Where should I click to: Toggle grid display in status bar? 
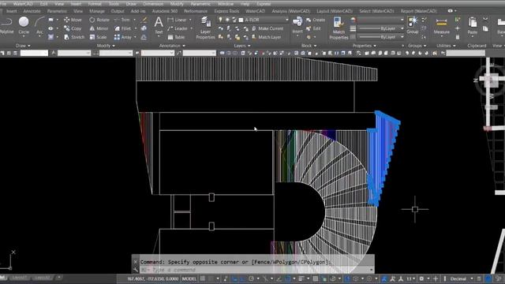(203, 278)
